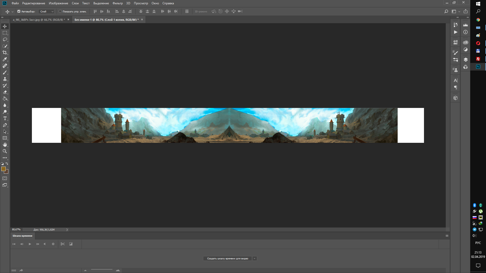The height and width of the screenshot is (273, 486).
Task: Click Создать шкалу времени для видео button
Action: point(228,258)
